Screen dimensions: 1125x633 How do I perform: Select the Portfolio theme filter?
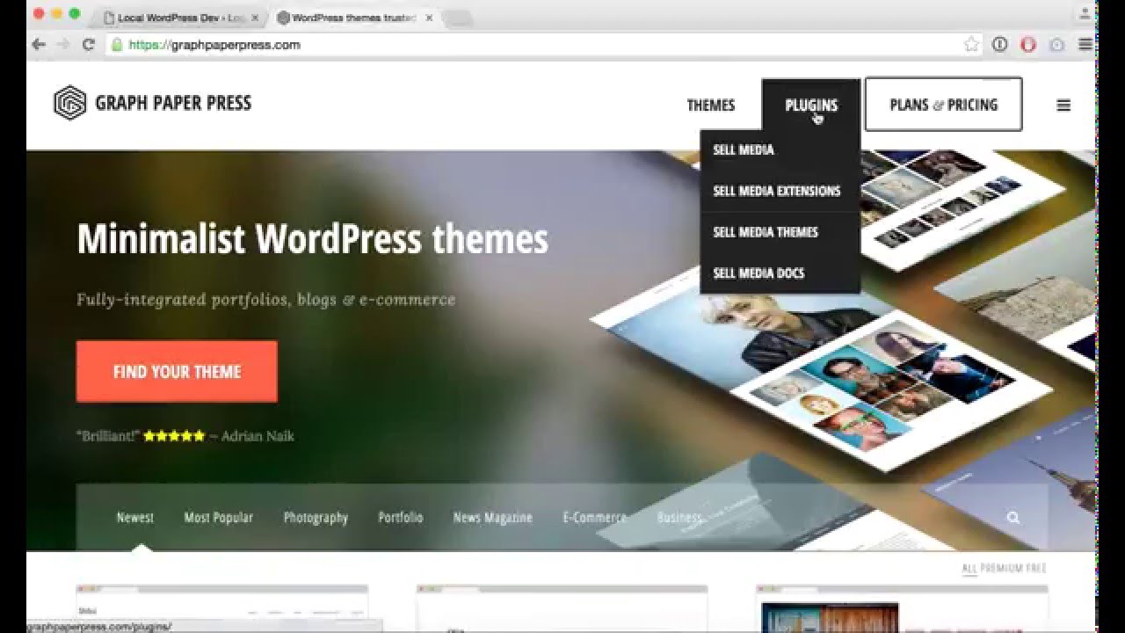tap(401, 518)
